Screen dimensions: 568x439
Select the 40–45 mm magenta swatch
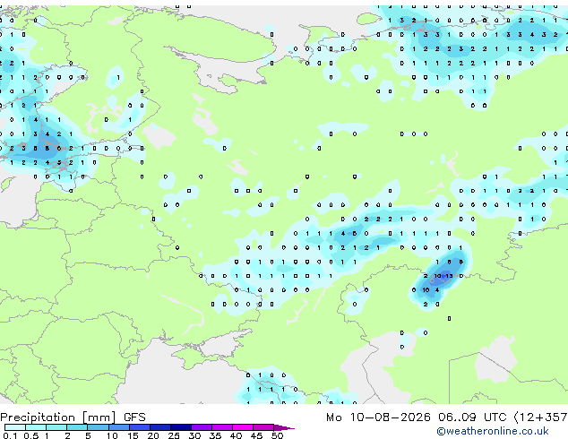pos(243,427)
